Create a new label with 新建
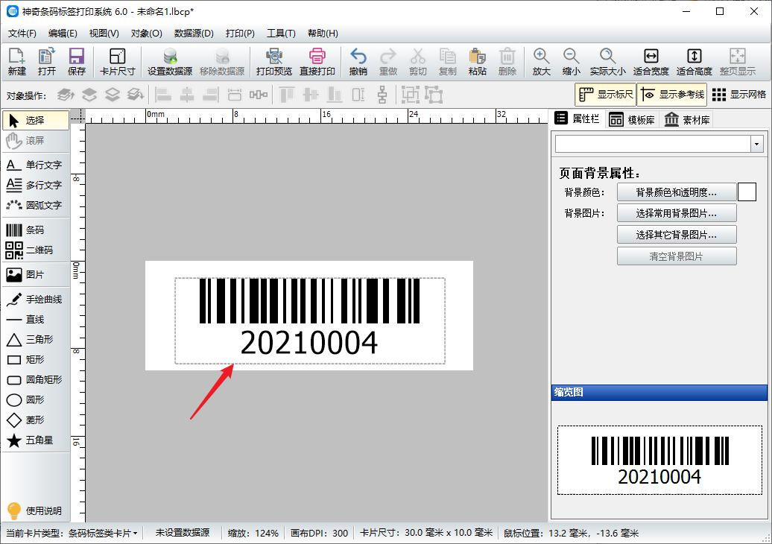 click(x=16, y=62)
